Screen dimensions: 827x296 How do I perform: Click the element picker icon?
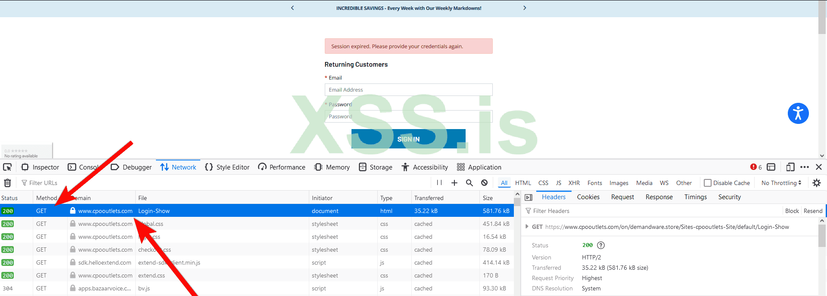coord(7,167)
